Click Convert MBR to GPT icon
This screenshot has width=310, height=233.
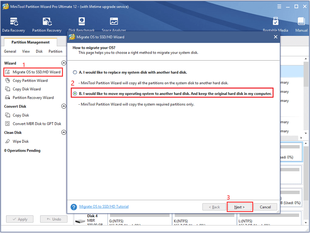coord(8,124)
